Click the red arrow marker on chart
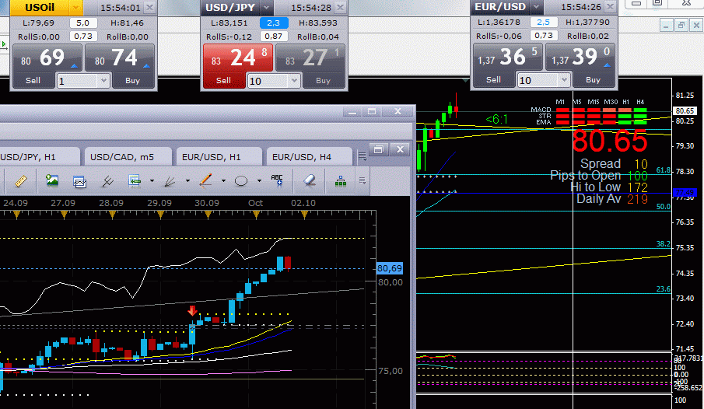The height and width of the screenshot is (409, 704). click(192, 310)
